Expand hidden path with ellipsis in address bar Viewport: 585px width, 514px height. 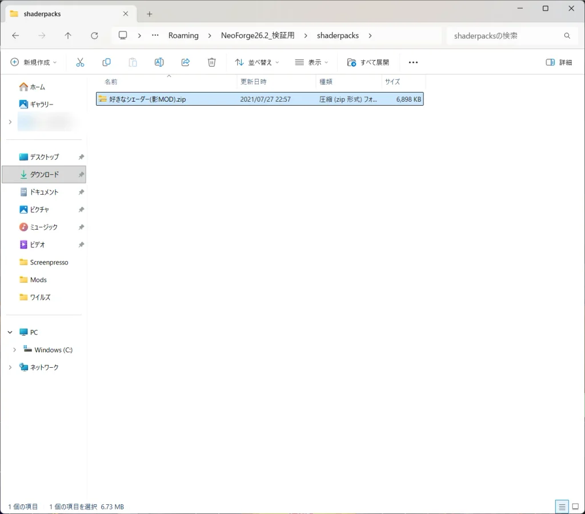coord(155,35)
